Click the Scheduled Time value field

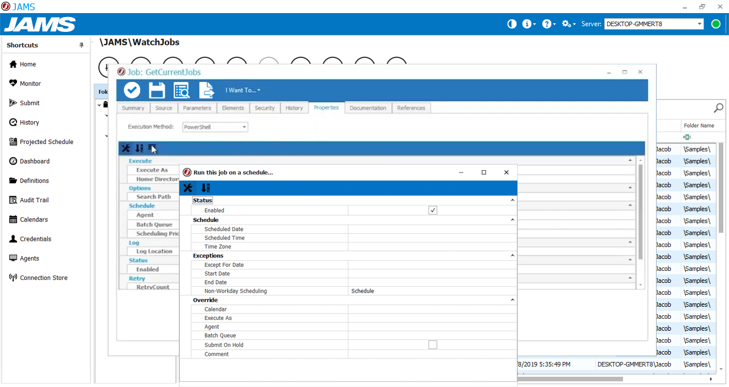(432, 238)
